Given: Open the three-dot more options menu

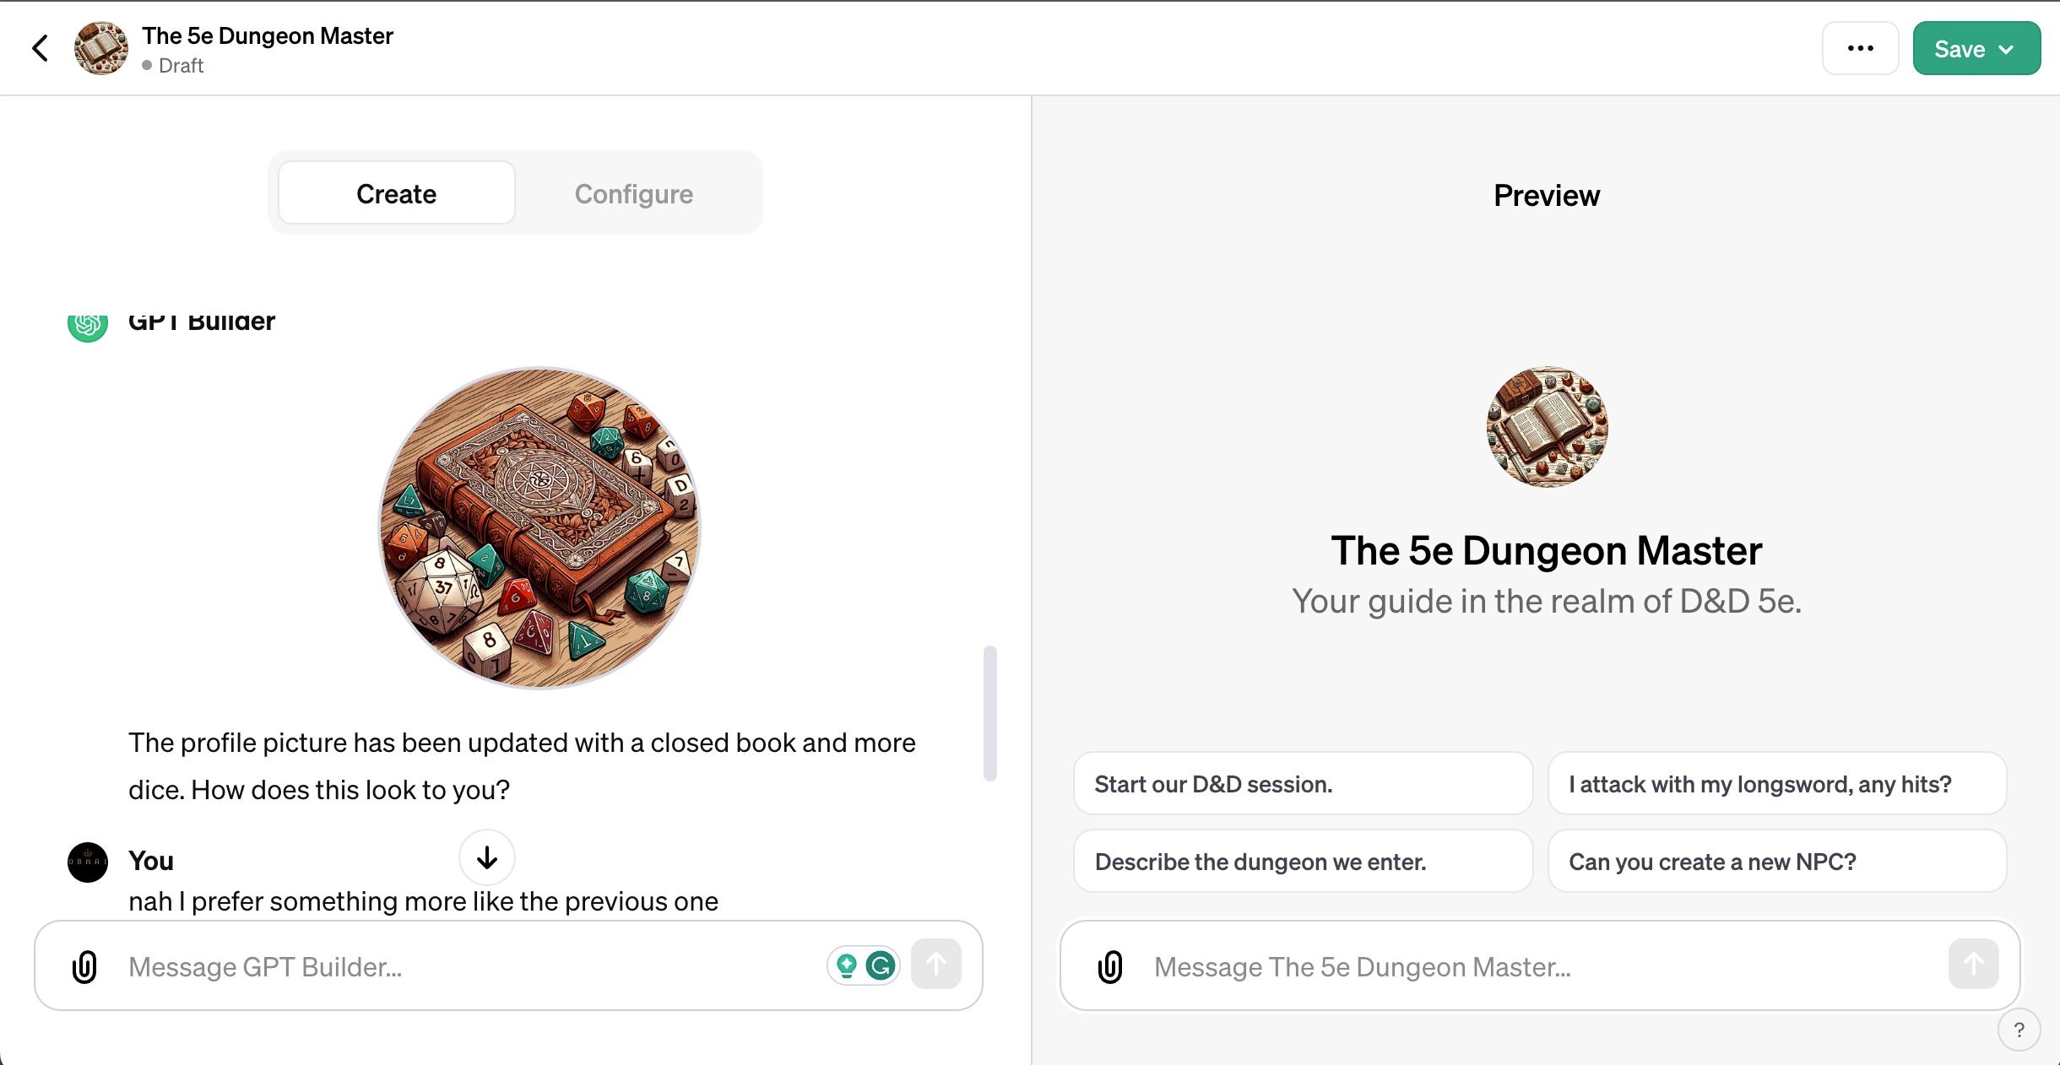Looking at the screenshot, I should pos(1860,48).
